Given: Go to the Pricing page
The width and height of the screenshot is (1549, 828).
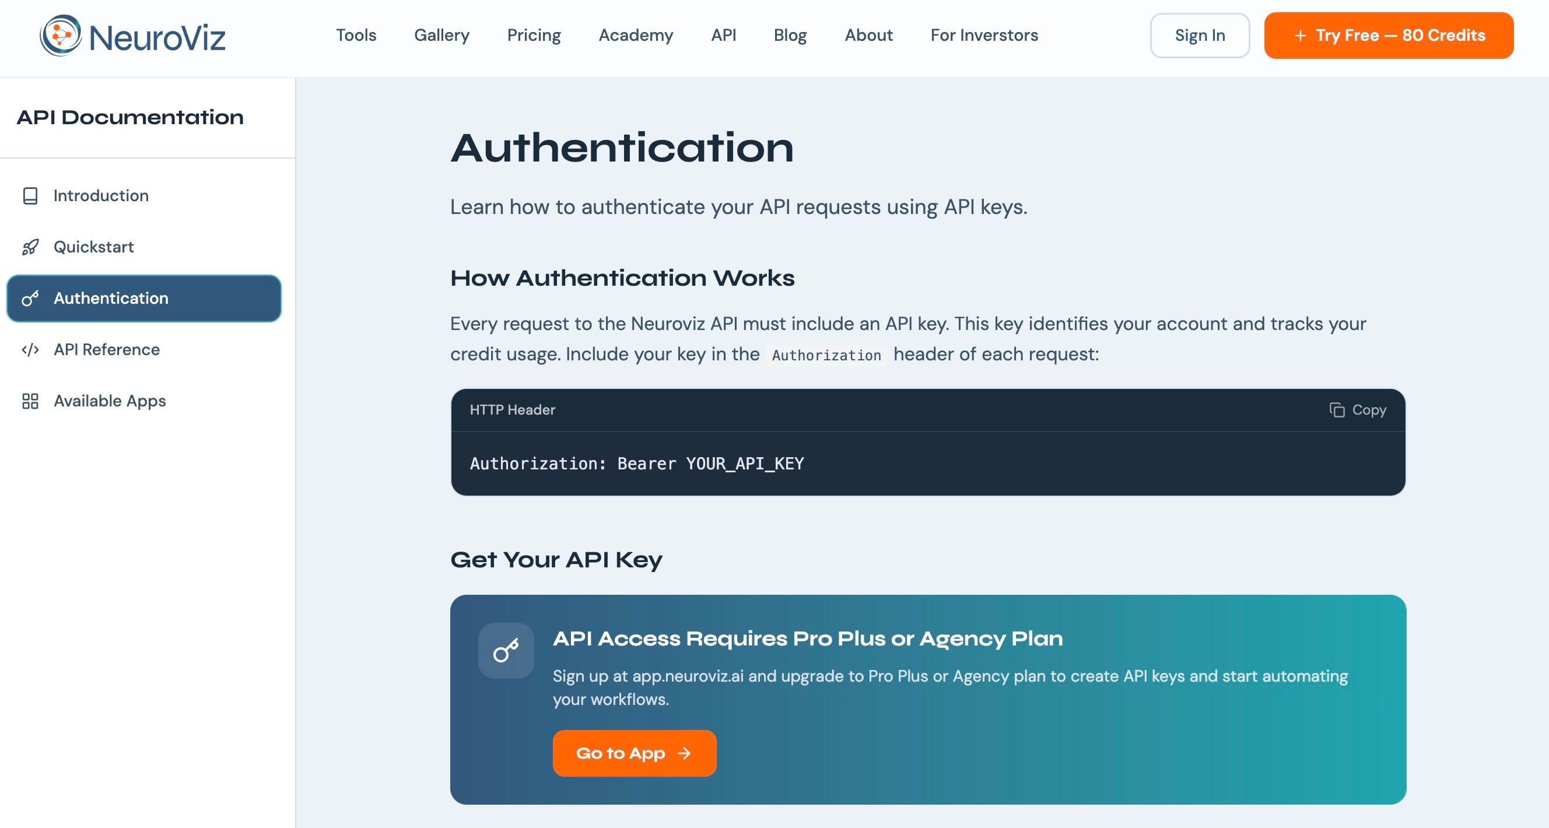Looking at the screenshot, I should pyautogui.click(x=534, y=36).
